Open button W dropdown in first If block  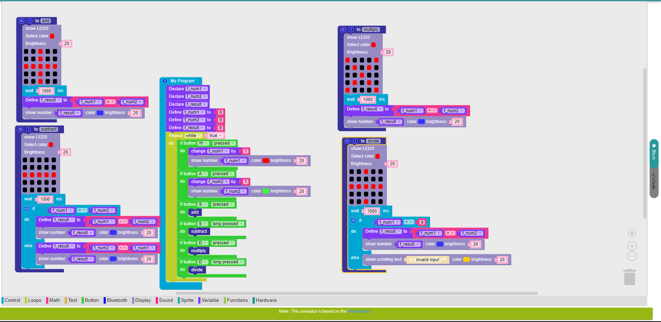(x=203, y=143)
